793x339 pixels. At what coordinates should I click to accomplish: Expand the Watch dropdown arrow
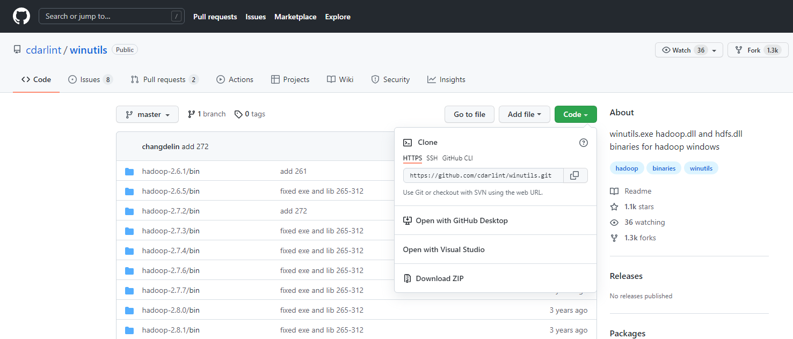(715, 50)
